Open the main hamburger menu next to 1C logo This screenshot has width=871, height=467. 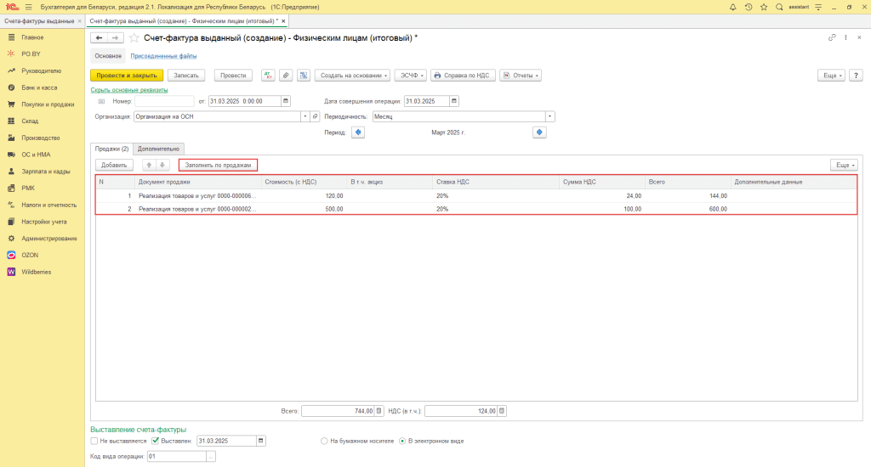(x=28, y=7)
